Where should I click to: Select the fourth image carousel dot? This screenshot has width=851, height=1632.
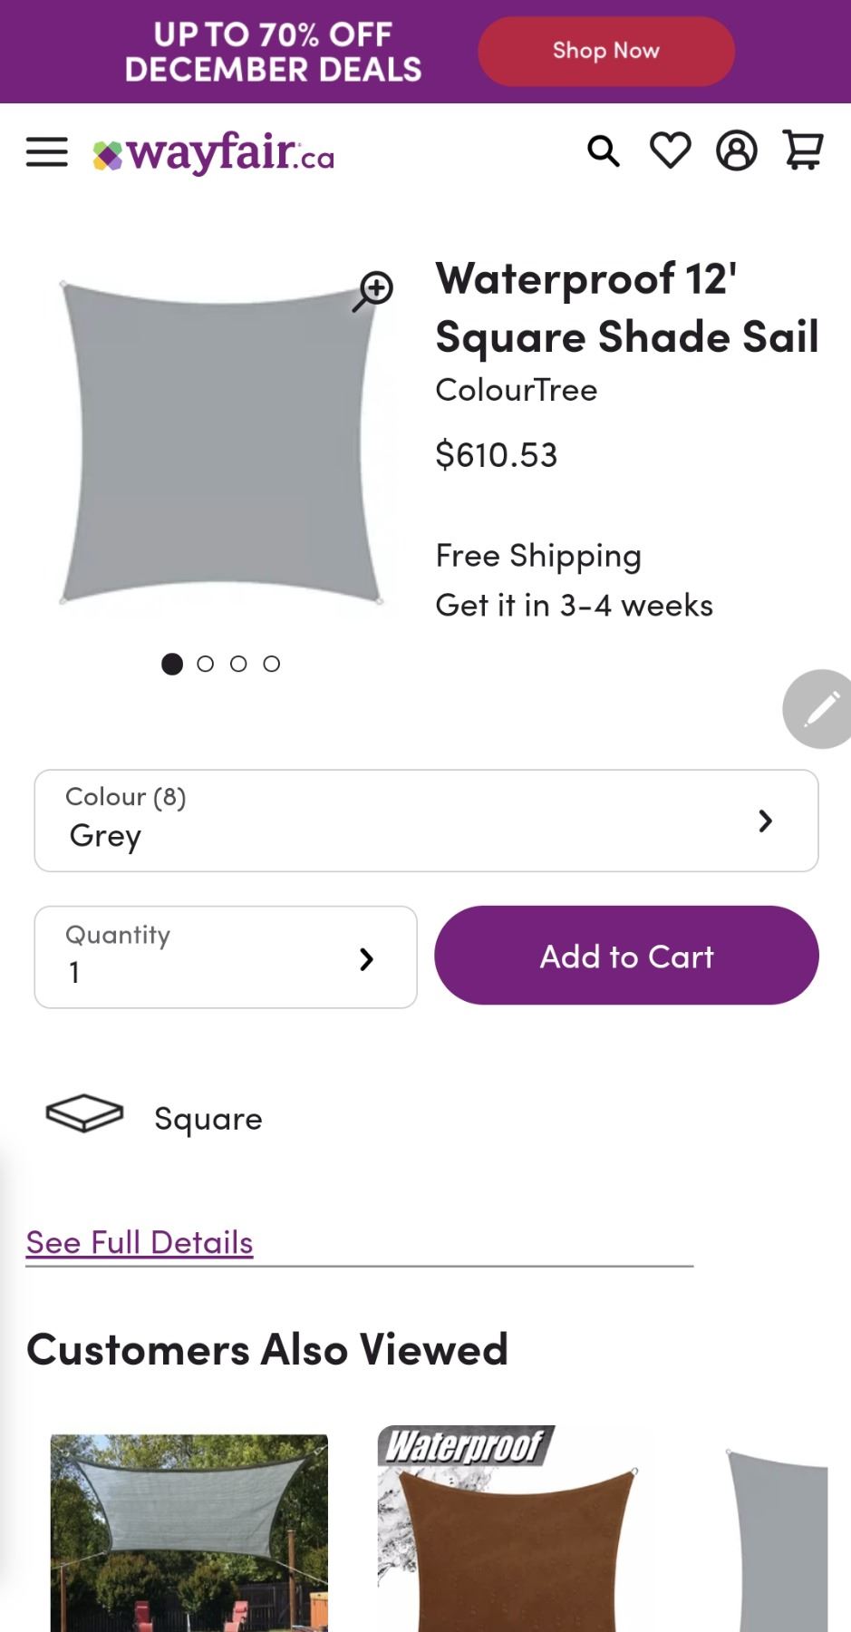pos(272,665)
